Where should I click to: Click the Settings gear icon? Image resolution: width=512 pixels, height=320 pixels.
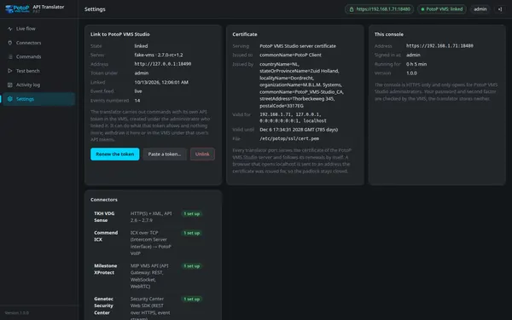[x=9, y=99]
